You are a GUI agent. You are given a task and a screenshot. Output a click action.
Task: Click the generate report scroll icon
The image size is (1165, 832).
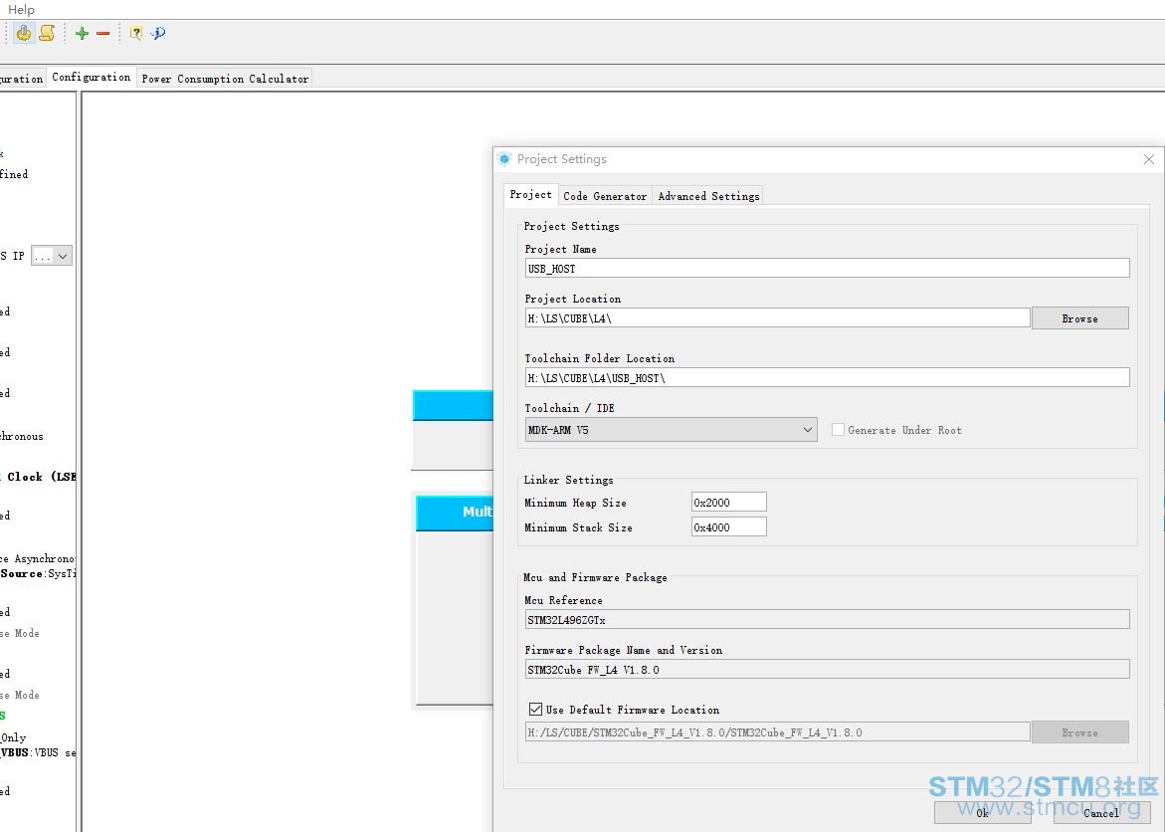click(47, 33)
